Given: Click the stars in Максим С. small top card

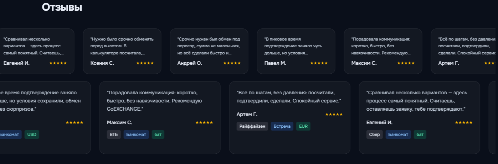Looking at the screenshot, I should coord(406,63).
